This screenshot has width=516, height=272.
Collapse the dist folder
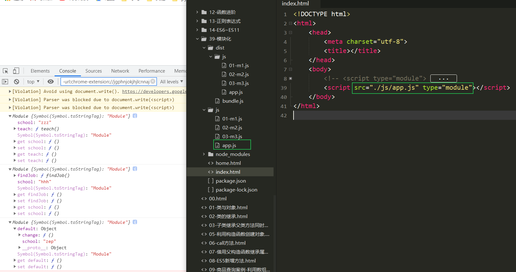[204, 48]
